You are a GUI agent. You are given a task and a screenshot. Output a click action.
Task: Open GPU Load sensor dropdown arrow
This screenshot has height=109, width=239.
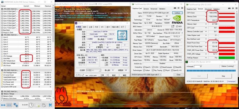(x=206, y=28)
